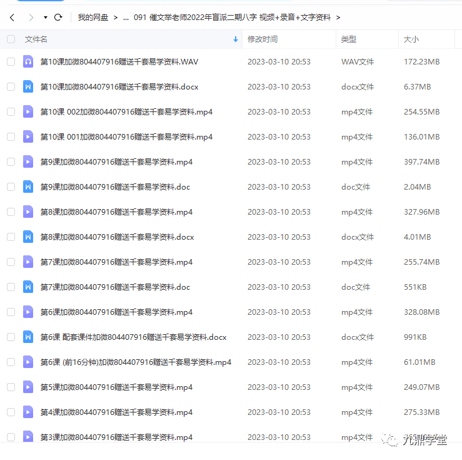Click the document icon of 第7课 doc file

(28, 287)
